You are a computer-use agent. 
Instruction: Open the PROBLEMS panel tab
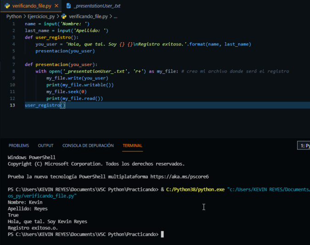coord(18,145)
